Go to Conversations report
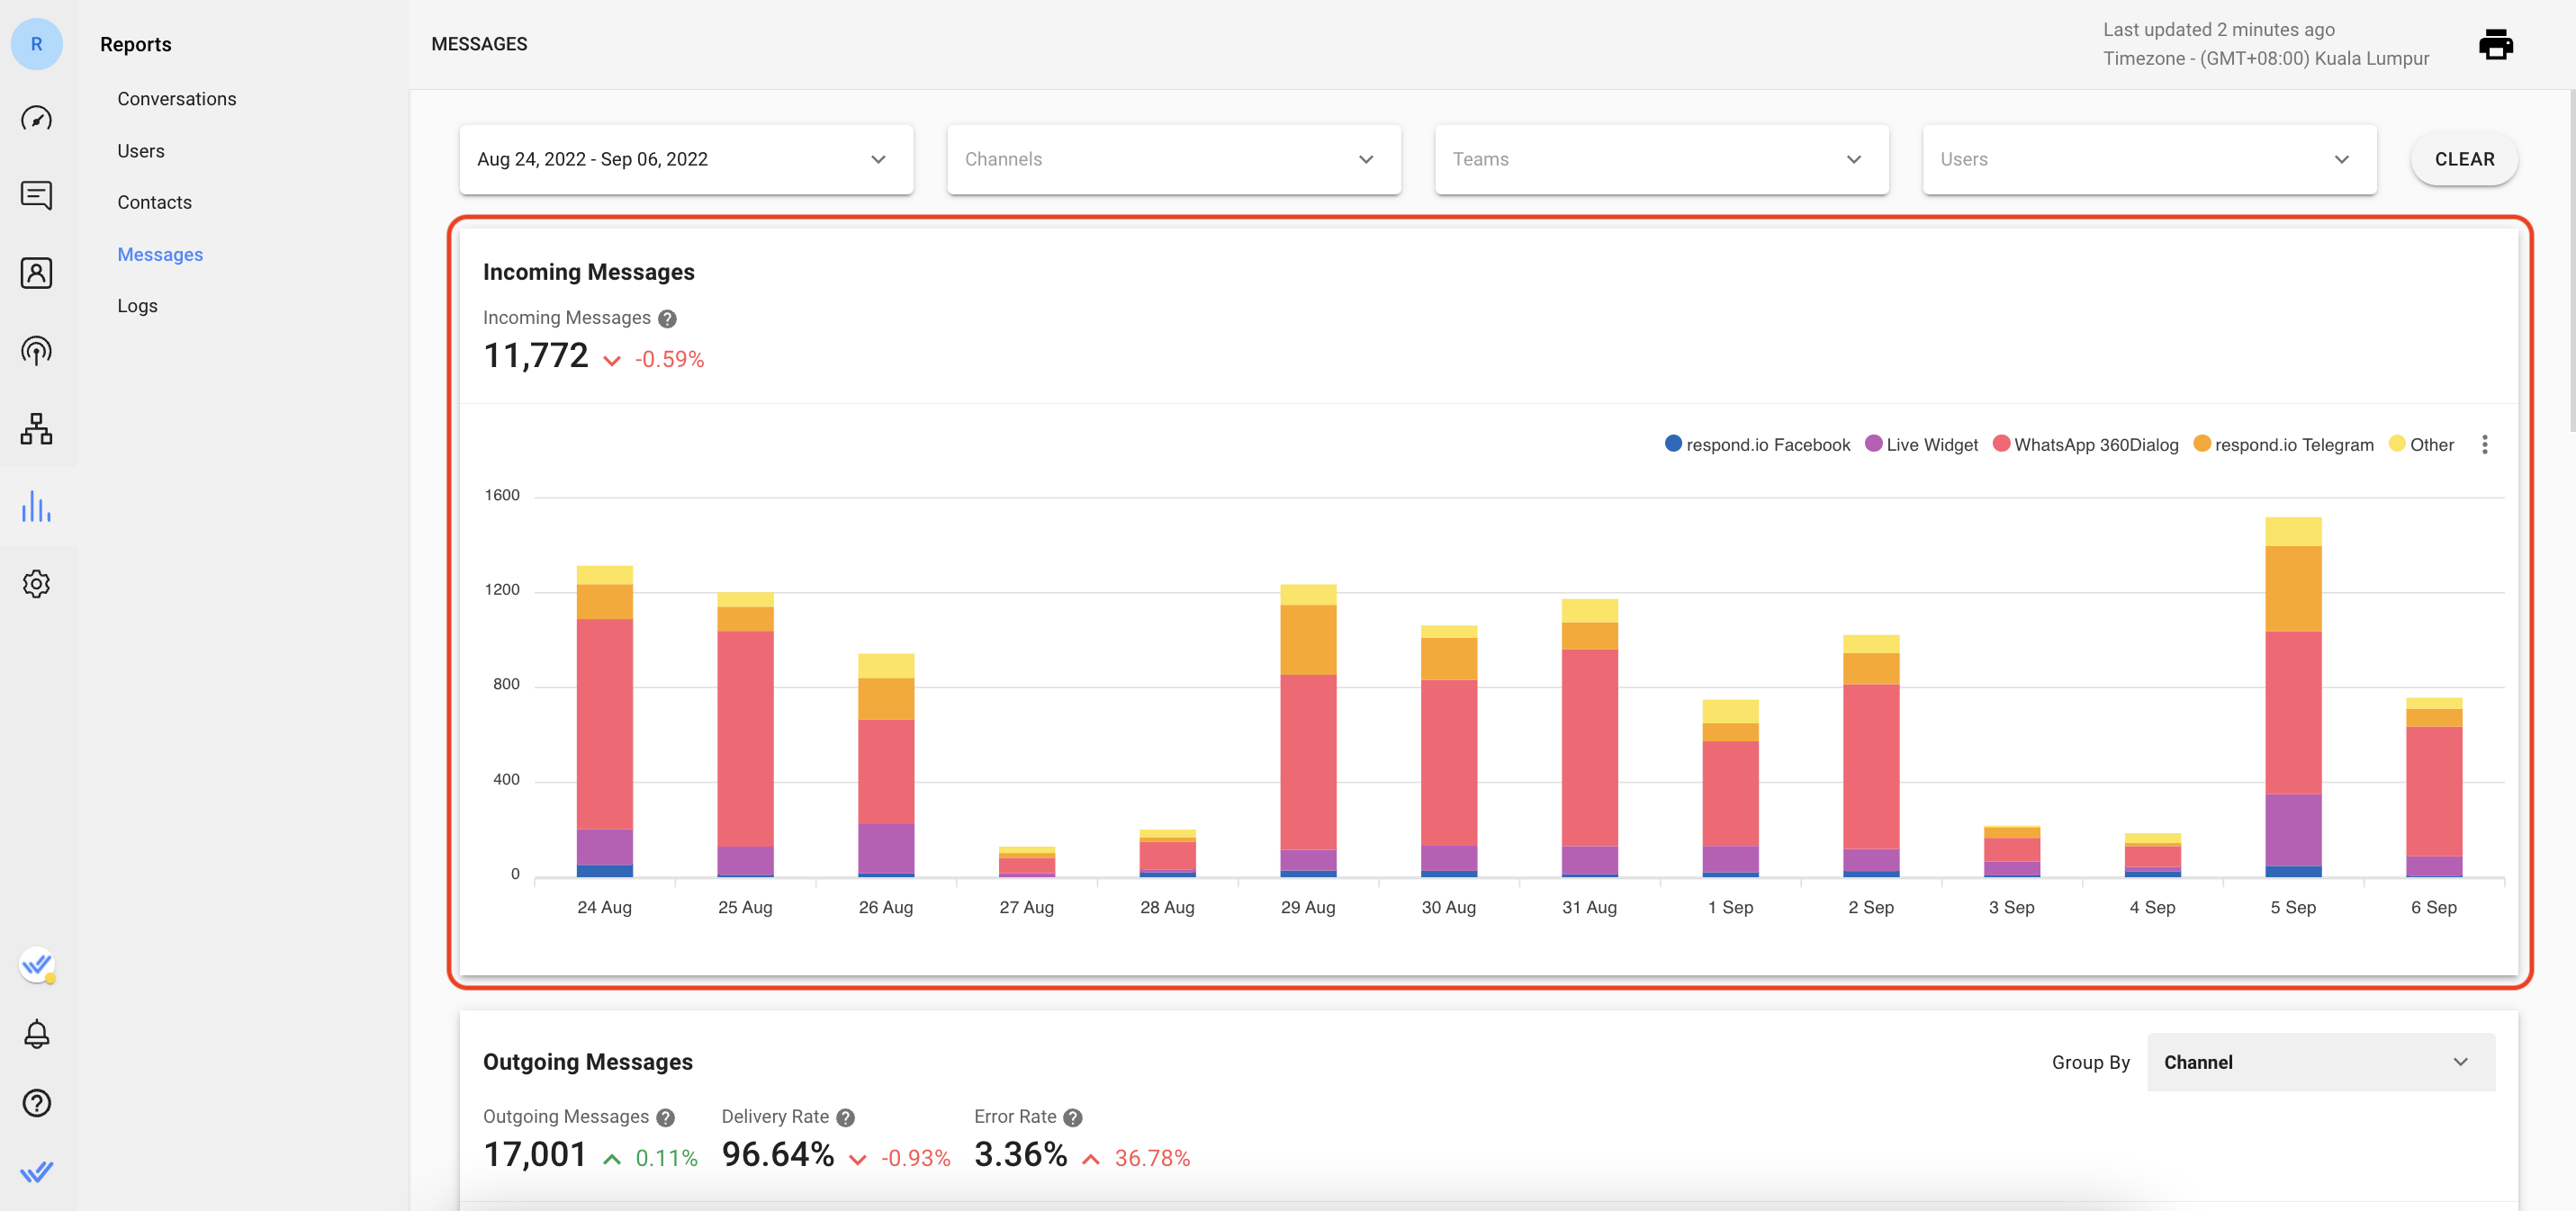The width and height of the screenshot is (2576, 1211). pyautogui.click(x=177, y=99)
